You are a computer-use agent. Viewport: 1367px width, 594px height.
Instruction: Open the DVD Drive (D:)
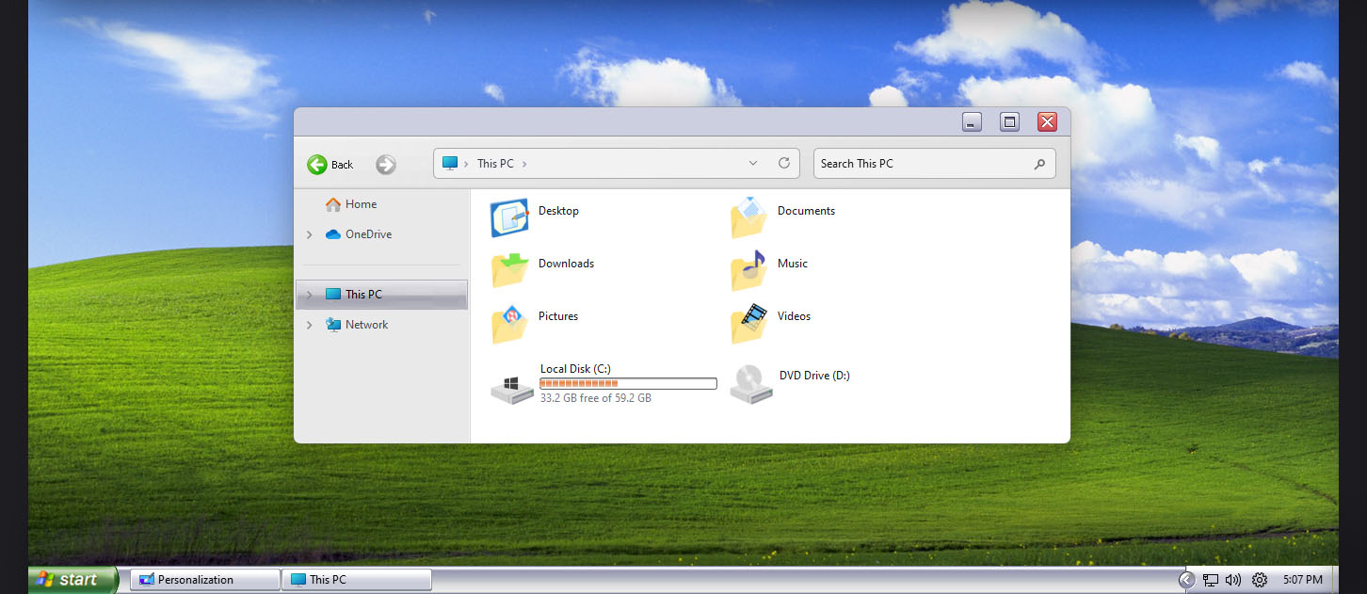pyautogui.click(x=750, y=383)
